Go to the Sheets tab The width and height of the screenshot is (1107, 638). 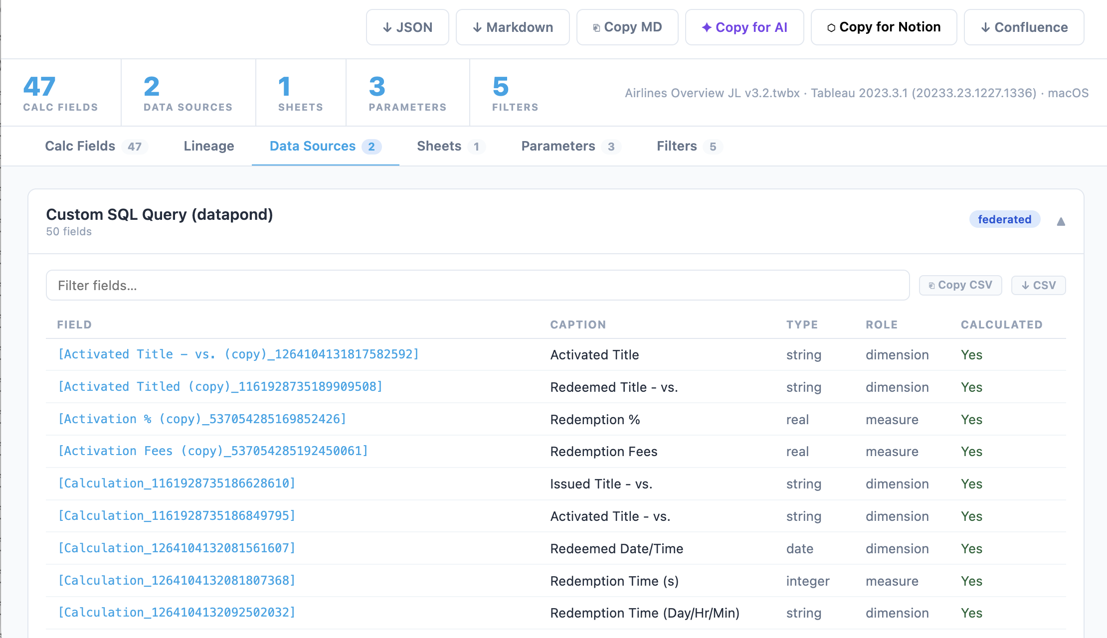coord(451,146)
